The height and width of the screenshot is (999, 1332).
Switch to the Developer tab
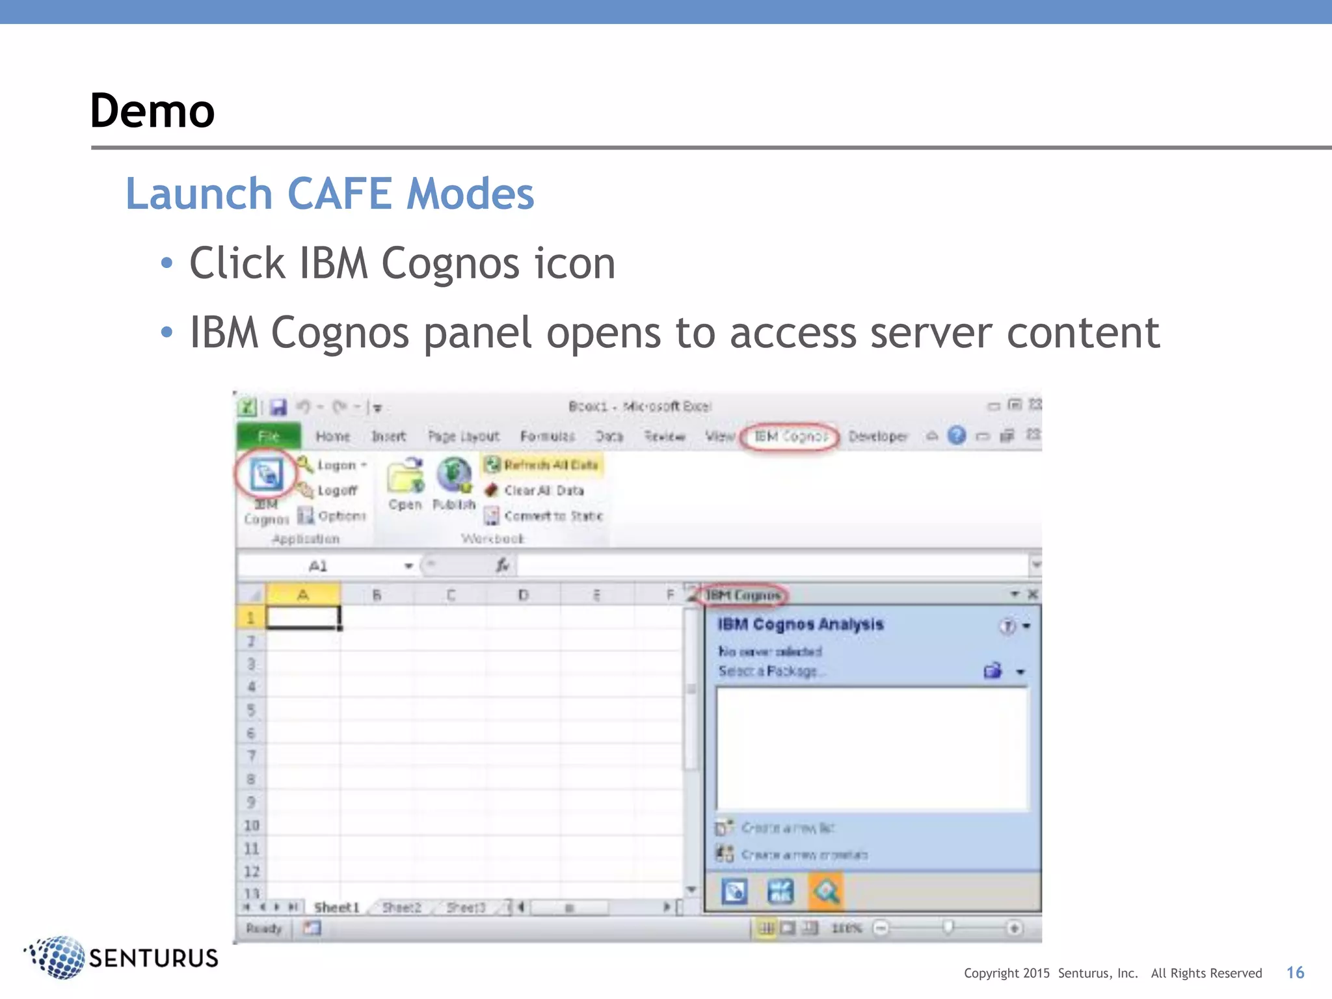(x=878, y=436)
